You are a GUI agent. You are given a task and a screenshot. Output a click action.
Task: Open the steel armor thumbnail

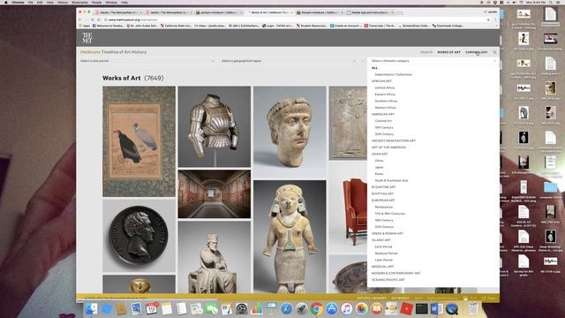pyautogui.click(x=215, y=126)
